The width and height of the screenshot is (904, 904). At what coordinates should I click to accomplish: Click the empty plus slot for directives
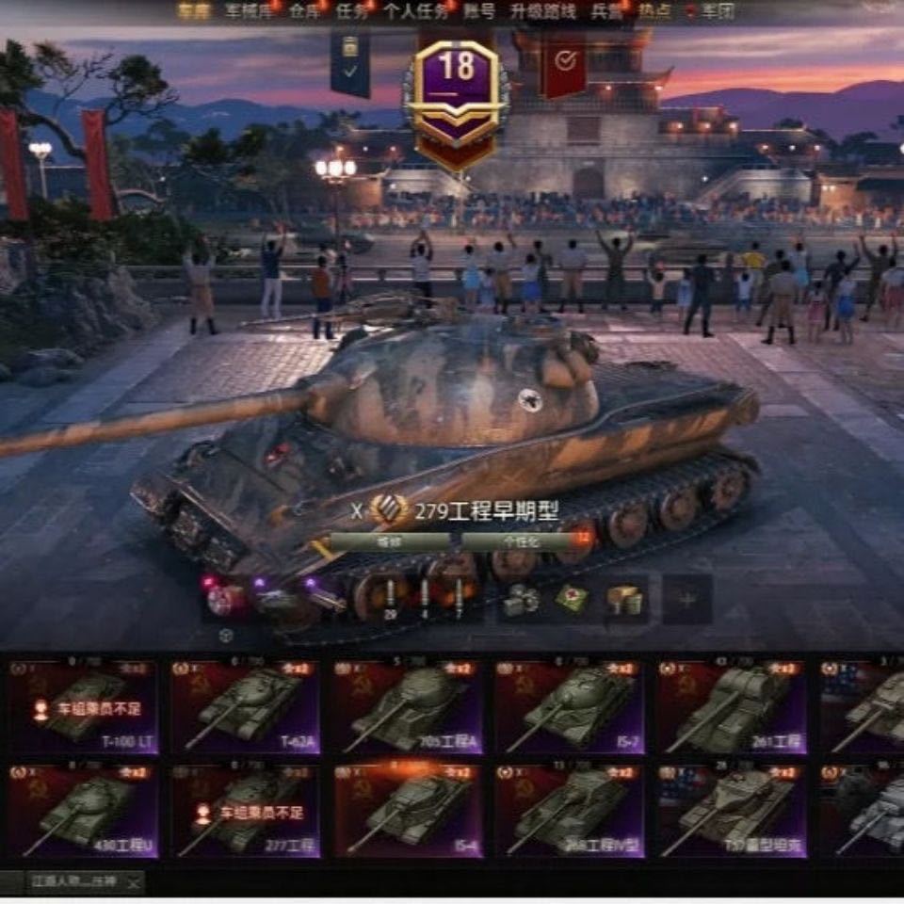[687, 600]
